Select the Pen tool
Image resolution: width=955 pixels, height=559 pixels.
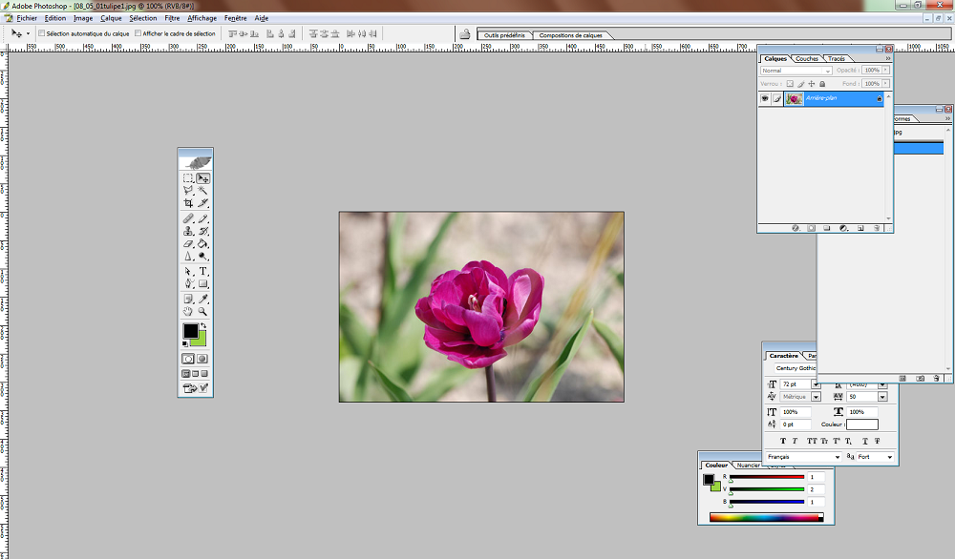188,284
